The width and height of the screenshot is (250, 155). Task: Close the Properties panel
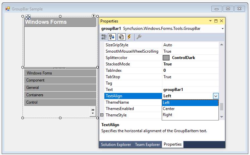point(221,21)
